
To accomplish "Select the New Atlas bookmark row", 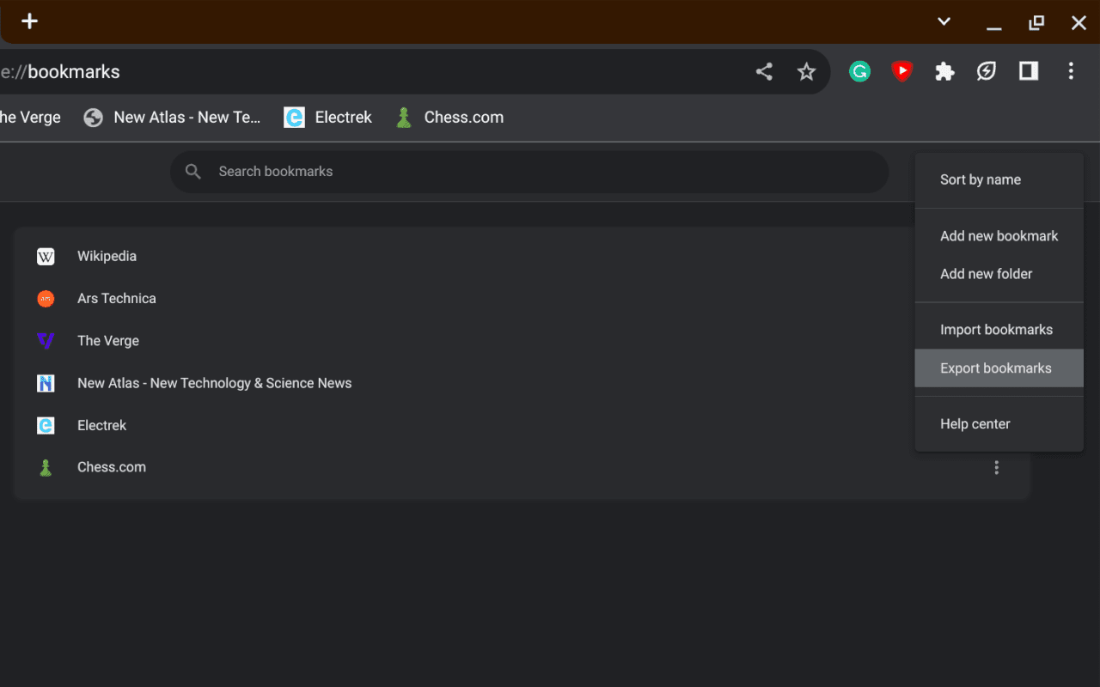I will click(x=522, y=383).
